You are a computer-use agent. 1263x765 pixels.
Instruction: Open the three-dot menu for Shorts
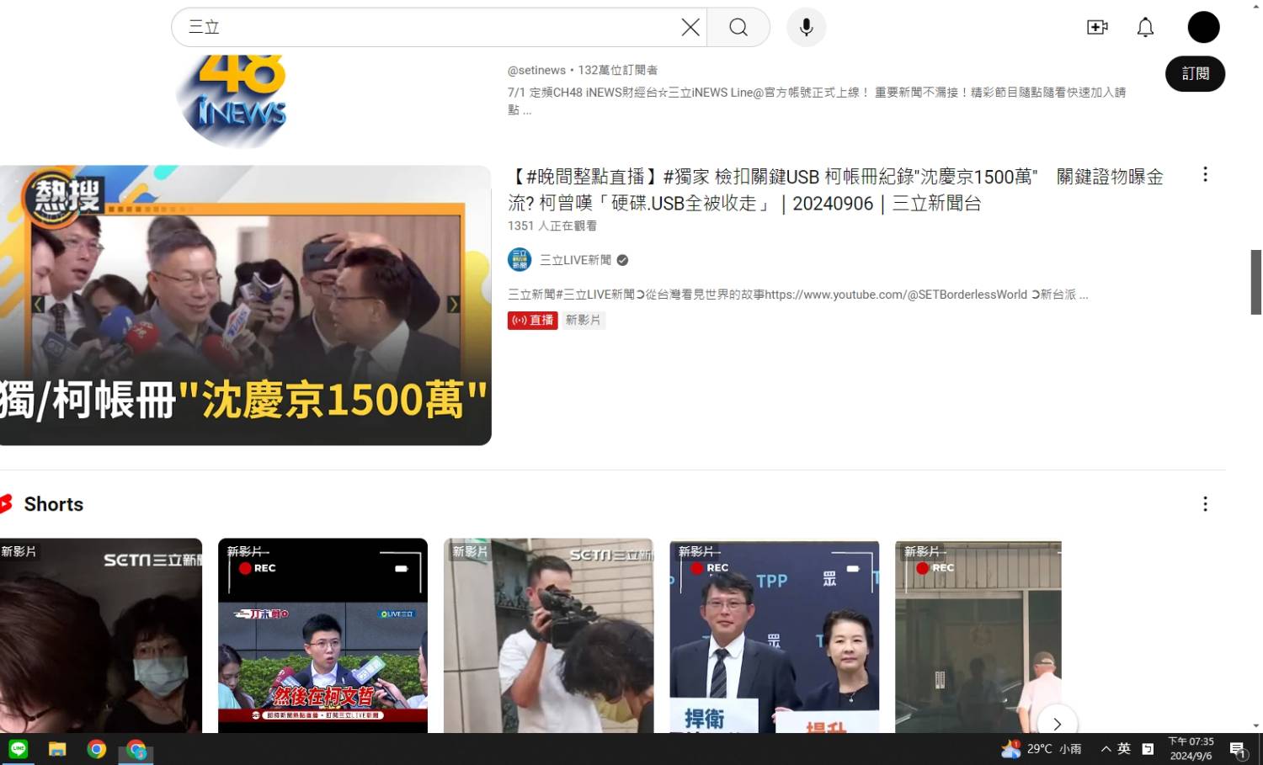pyautogui.click(x=1205, y=504)
